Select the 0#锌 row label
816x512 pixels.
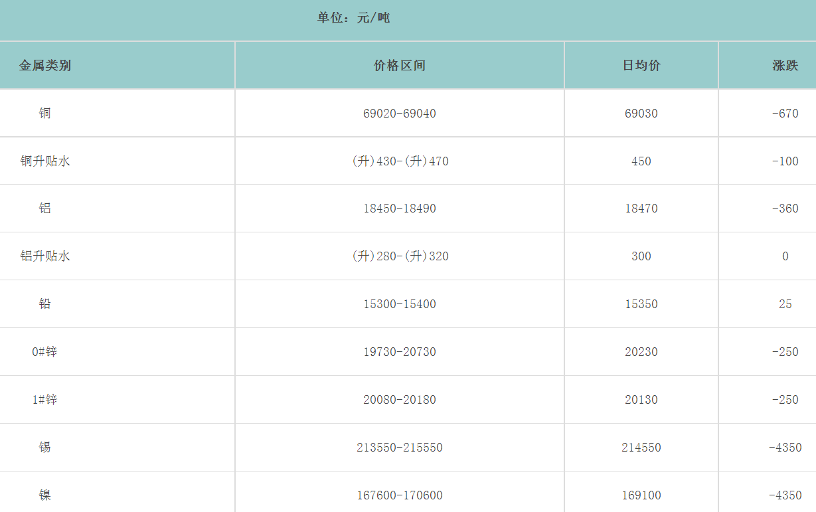[44, 352]
